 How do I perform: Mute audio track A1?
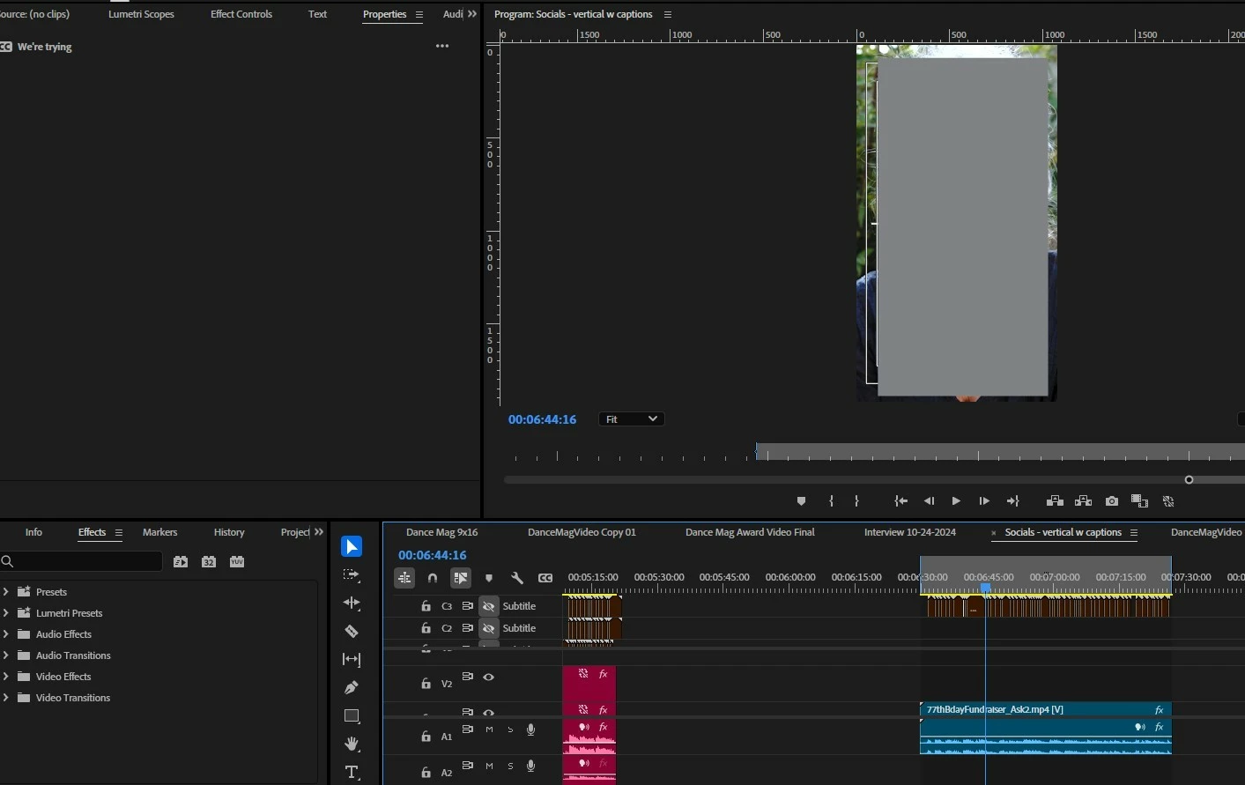(x=489, y=729)
